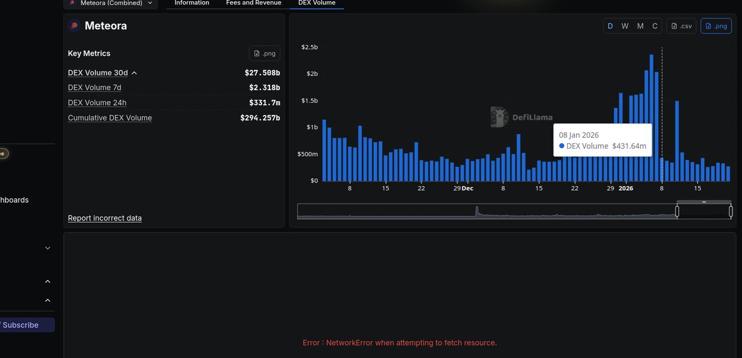Click the tallest bar in DEX Volume chart
Viewport: 742px width, 358px height.
tap(652, 117)
